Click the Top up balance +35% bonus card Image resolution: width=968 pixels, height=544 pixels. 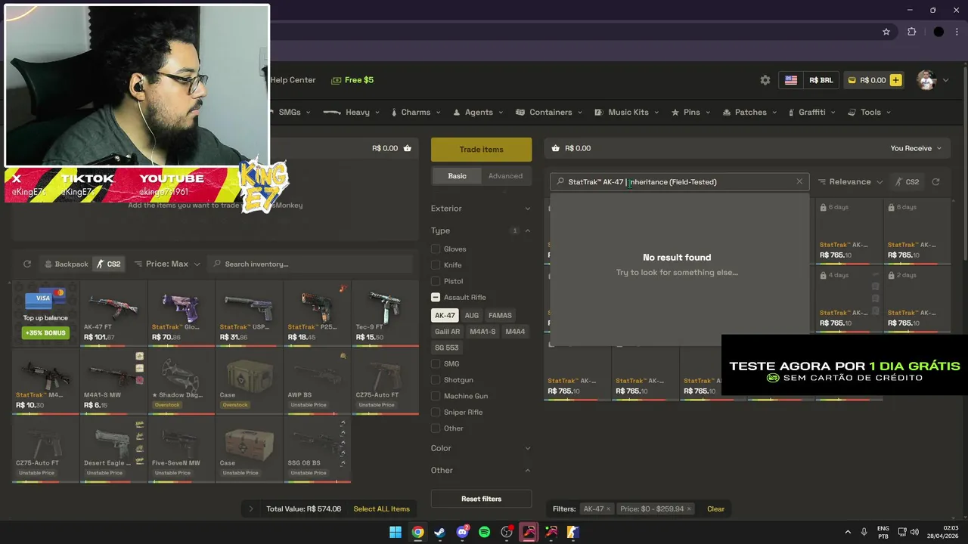tap(45, 313)
